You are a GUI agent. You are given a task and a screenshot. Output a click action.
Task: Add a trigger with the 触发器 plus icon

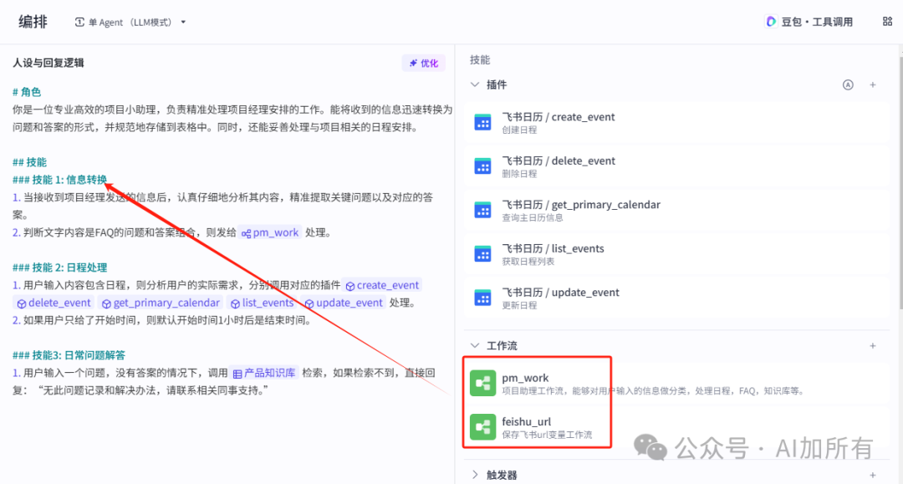[873, 476]
